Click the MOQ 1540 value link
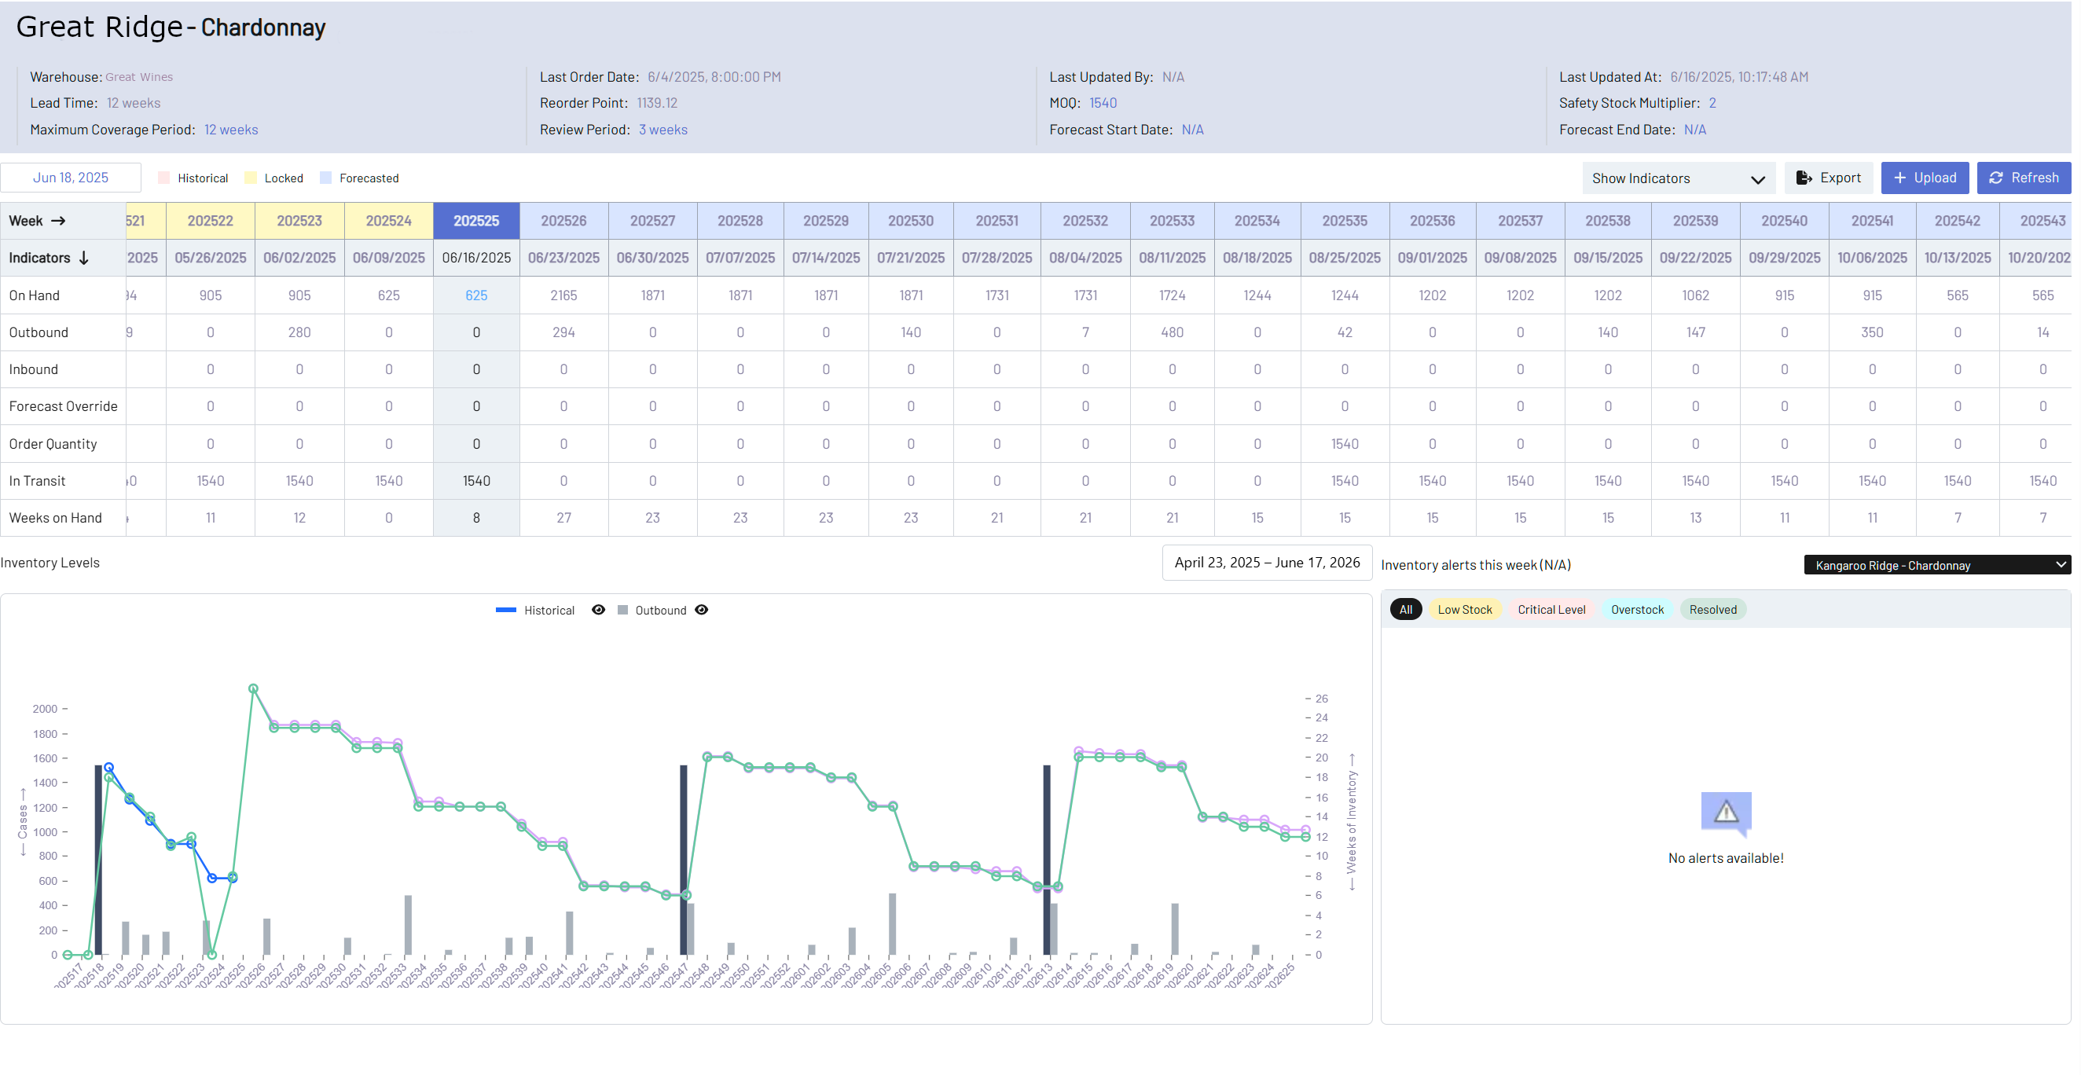The height and width of the screenshot is (1075, 2081). click(x=1103, y=103)
